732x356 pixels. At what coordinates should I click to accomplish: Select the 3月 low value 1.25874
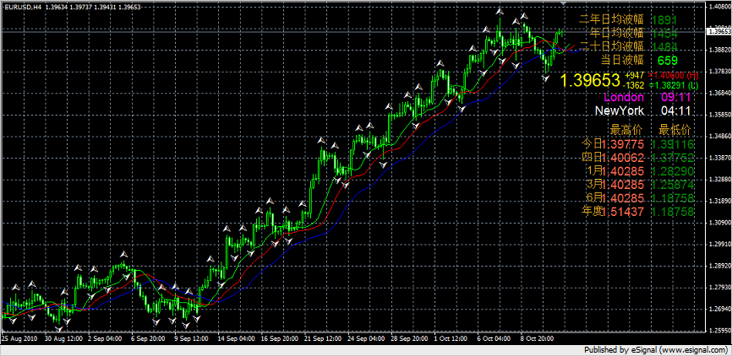click(x=672, y=185)
